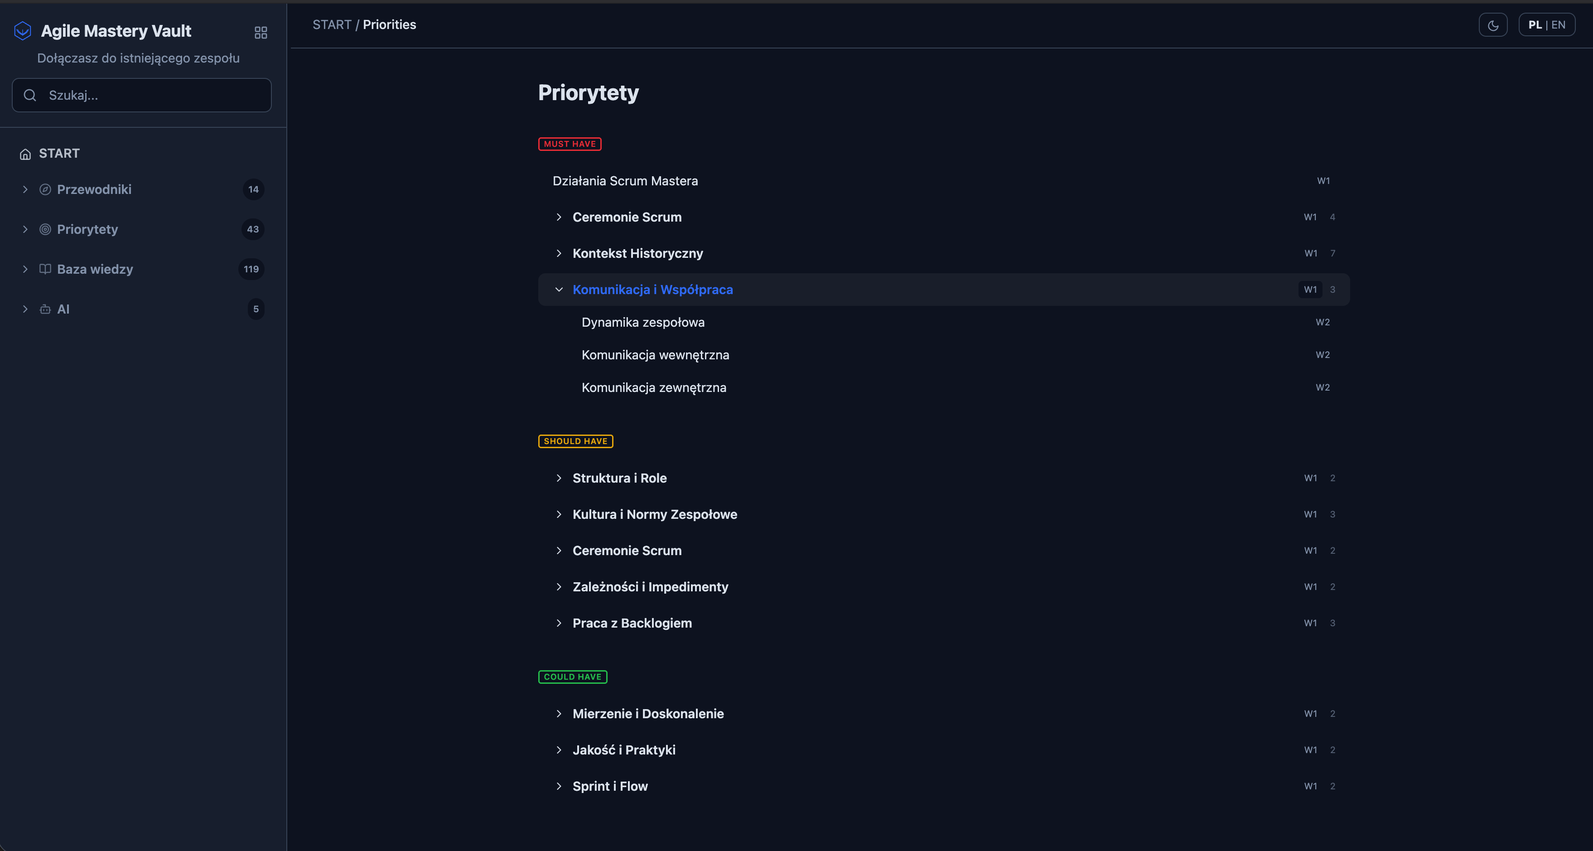Viewport: 1593px width, 851px height.
Task: Go to START in the breadcrumb
Action: (332, 25)
